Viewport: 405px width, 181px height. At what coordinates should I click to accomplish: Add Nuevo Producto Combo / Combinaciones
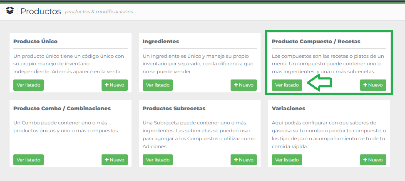115,160
